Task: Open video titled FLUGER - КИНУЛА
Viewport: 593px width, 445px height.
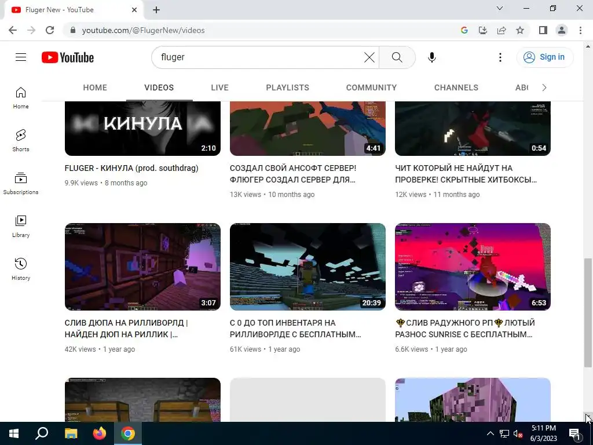Action: point(131,168)
